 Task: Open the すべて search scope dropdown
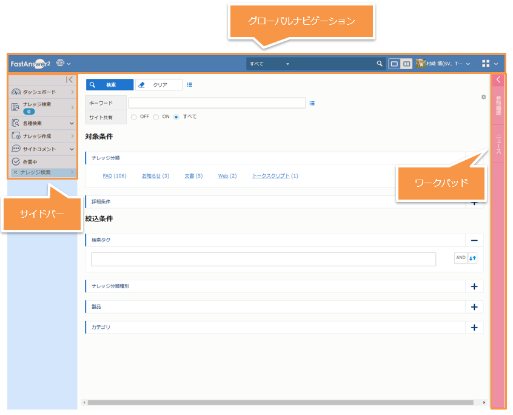(270, 64)
